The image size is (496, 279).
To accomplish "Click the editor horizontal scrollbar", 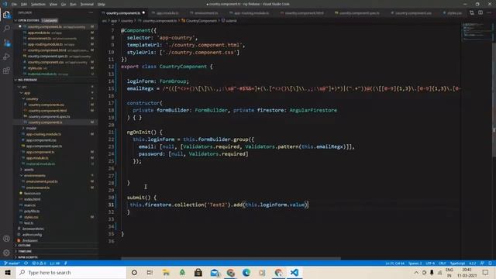I will coord(231,258).
